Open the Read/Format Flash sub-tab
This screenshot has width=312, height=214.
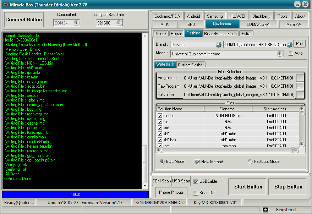[x=220, y=34]
